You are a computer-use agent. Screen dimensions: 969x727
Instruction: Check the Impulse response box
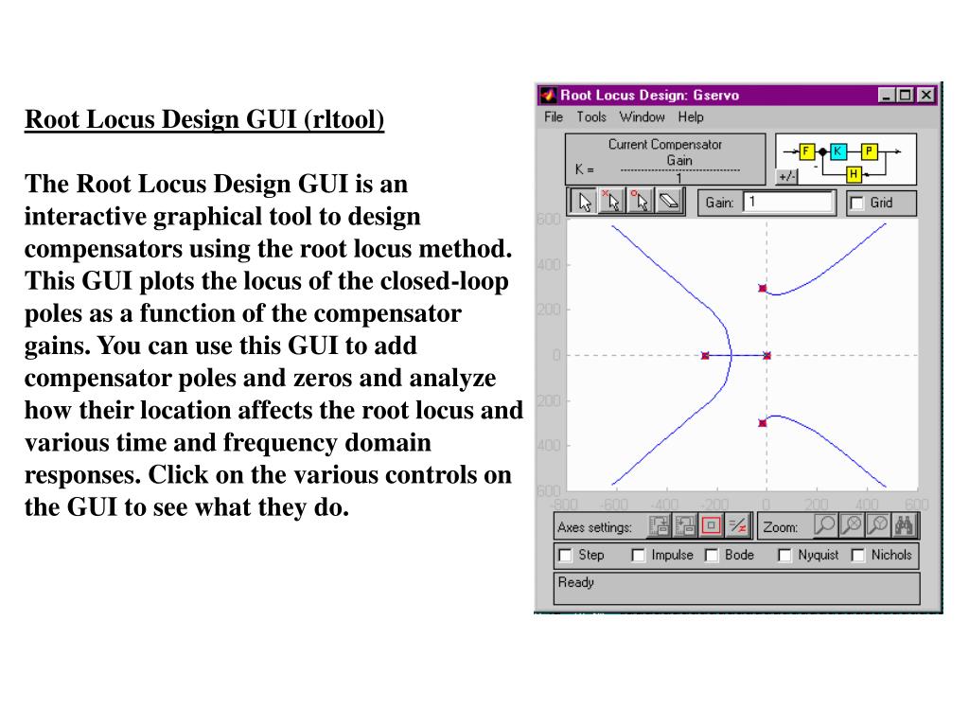pos(638,555)
